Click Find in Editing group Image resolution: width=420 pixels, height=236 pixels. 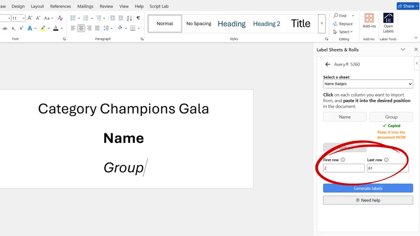click(340, 16)
